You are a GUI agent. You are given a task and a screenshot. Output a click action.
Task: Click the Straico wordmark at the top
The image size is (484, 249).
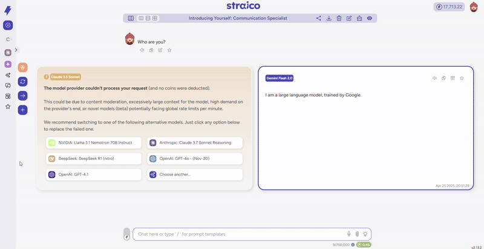[243, 5]
